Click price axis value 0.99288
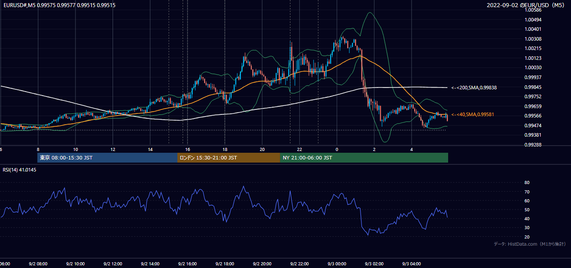Image resolution: width=571 pixels, height=268 pixels. point(533,145)
